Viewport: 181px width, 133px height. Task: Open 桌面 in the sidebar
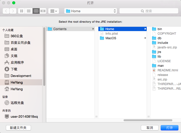tap(21, 49)
